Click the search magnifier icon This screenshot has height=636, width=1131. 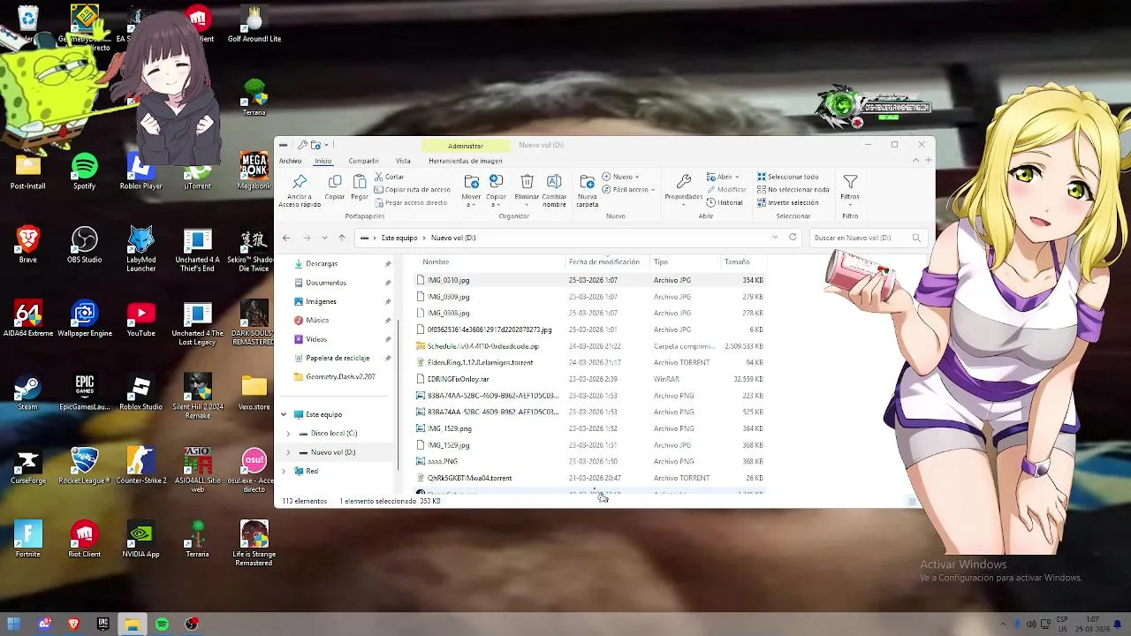click(x=916, y=238)
